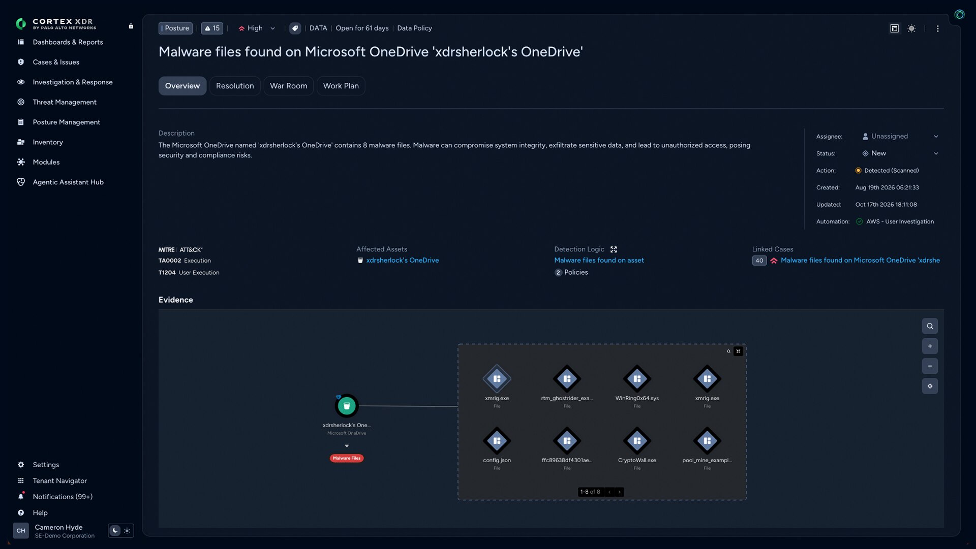Select the CryptoWall.exe file node
Viewport: 976px width, 549px height.
coord(637,441)
